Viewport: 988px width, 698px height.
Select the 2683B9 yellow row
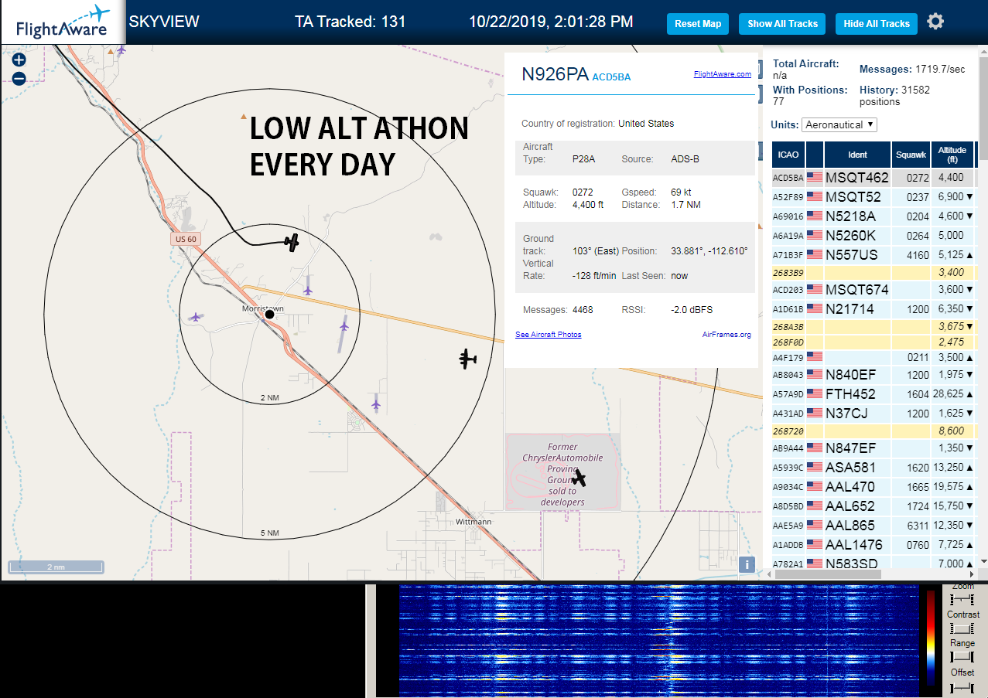point(874,273)
